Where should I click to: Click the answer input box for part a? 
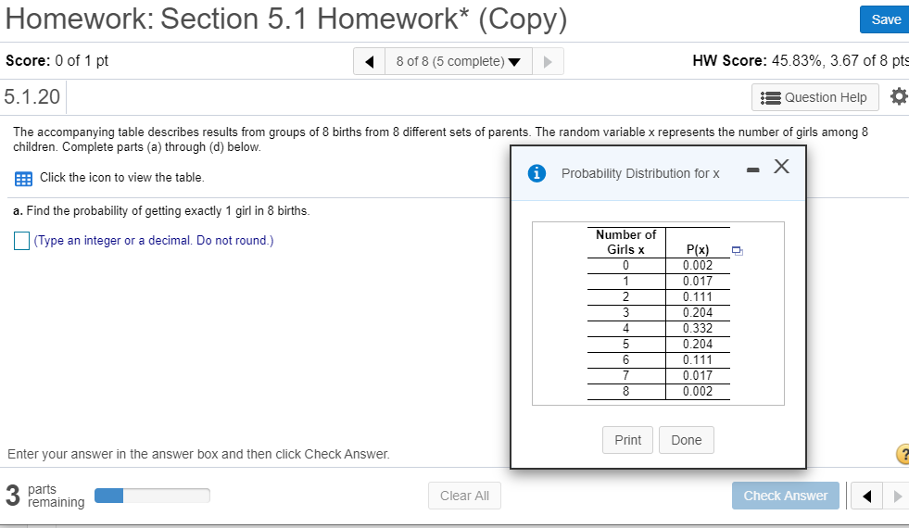[x=21, y=241]
